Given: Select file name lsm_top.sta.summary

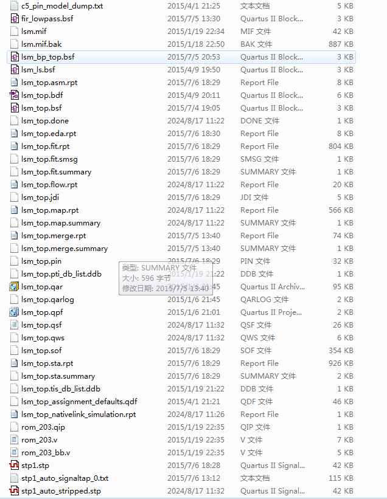Looking at the screenshot, I should [58, 376].
